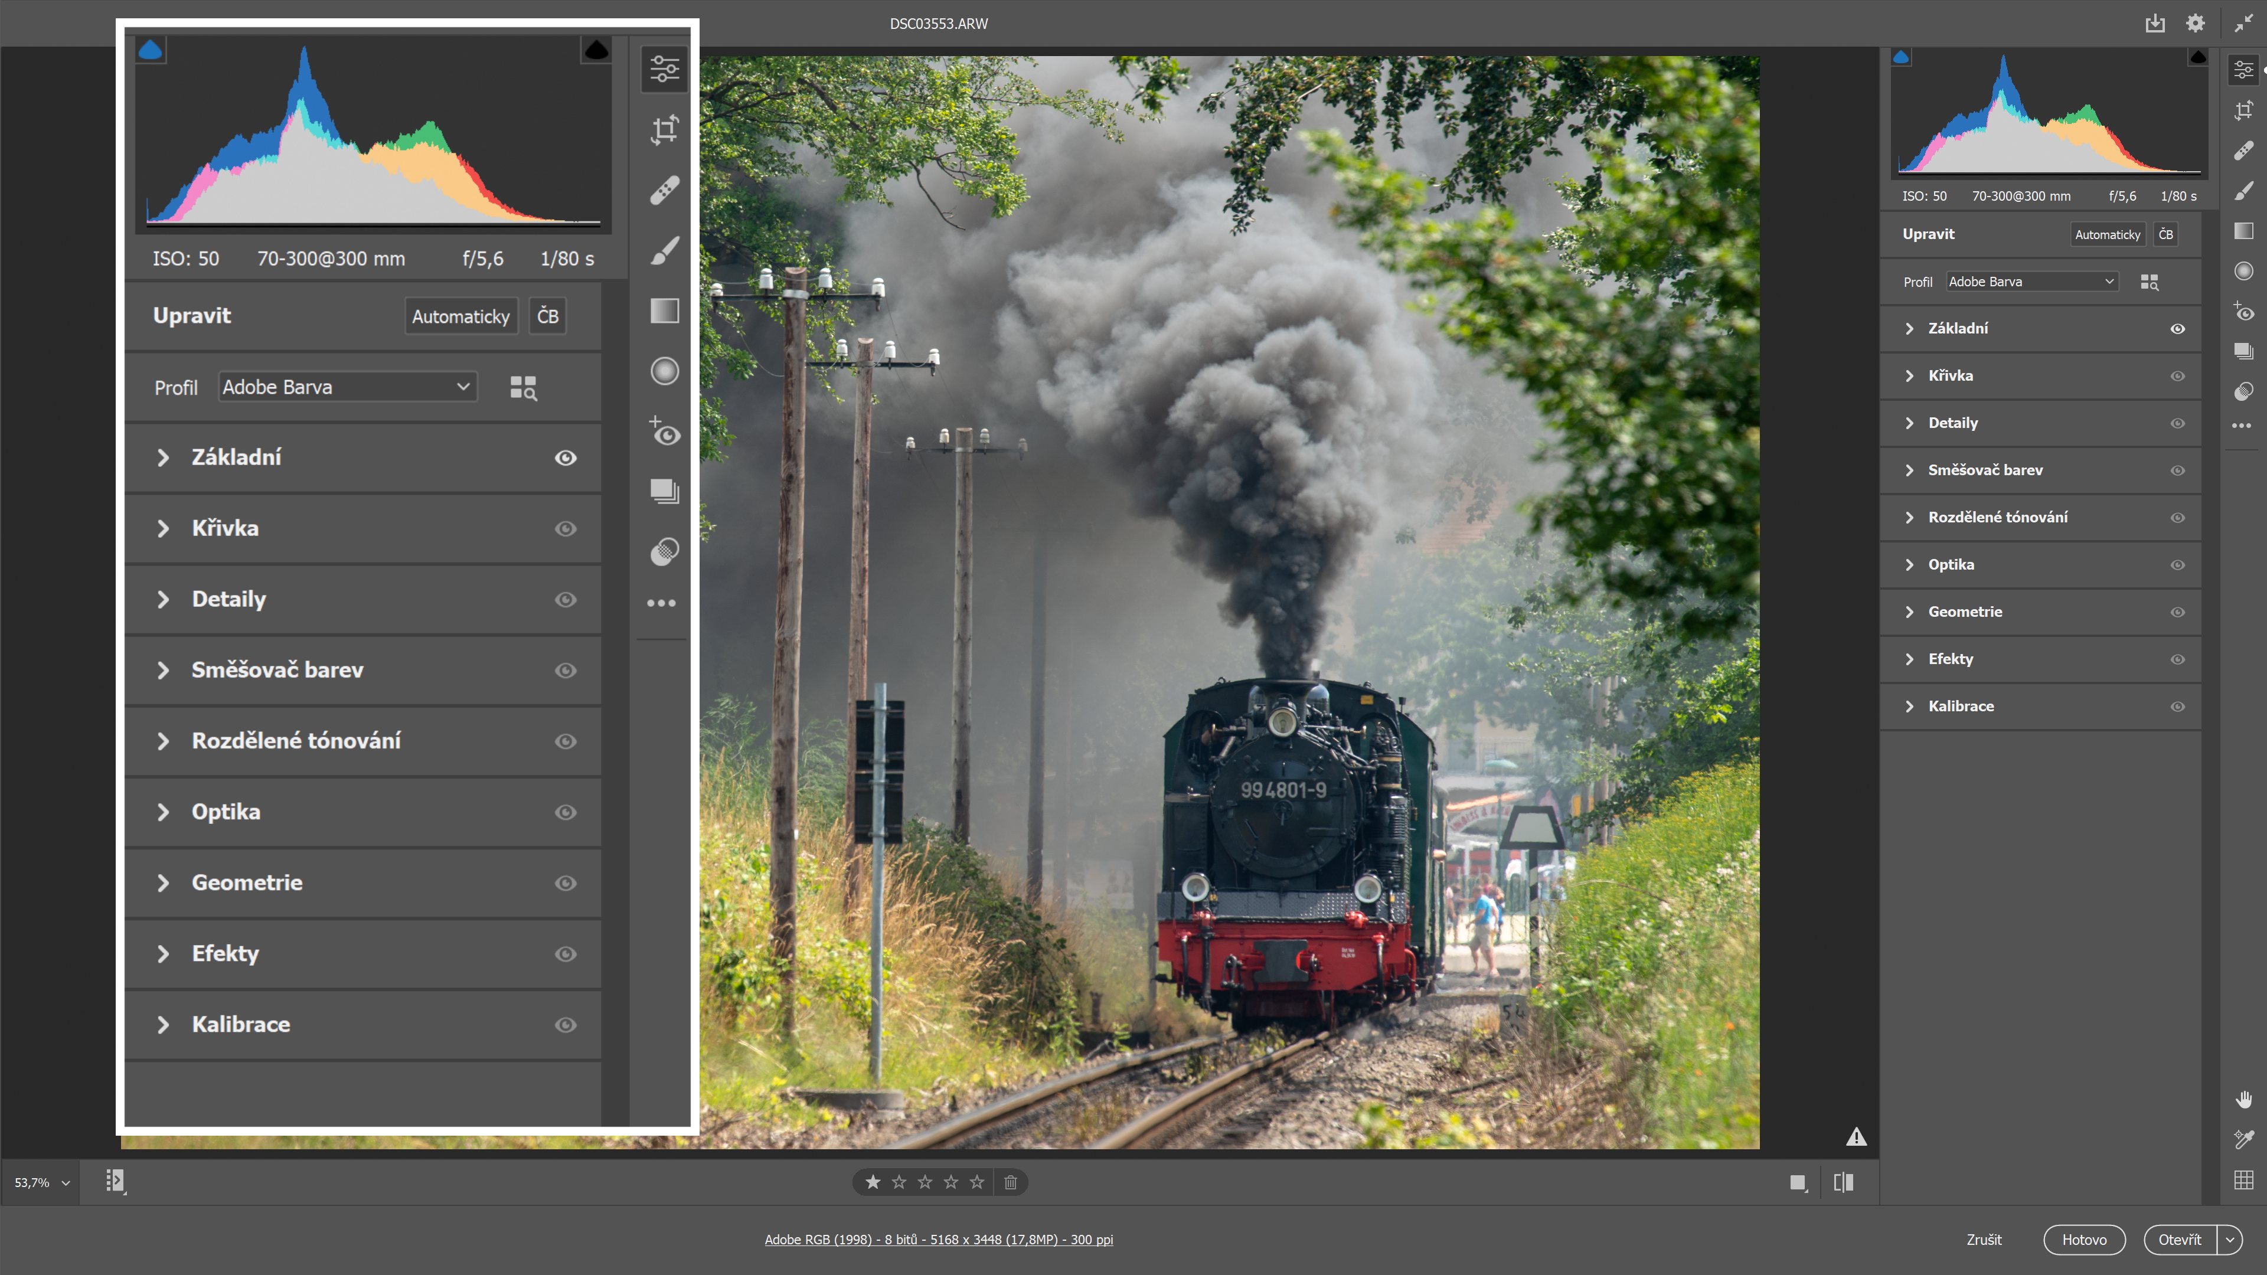Click the toggle default settings square icon
Screen dimensions: 2267x1275
1798,1182
